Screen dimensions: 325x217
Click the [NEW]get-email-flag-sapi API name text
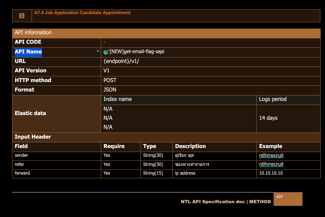[x=137, y=52]
